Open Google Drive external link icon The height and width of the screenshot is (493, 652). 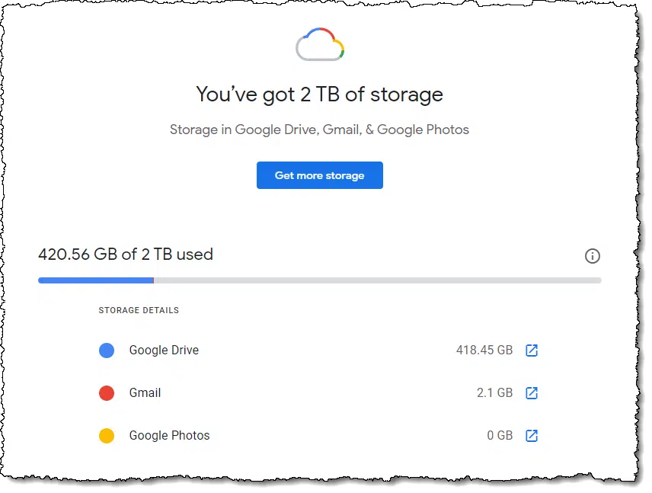532,351
